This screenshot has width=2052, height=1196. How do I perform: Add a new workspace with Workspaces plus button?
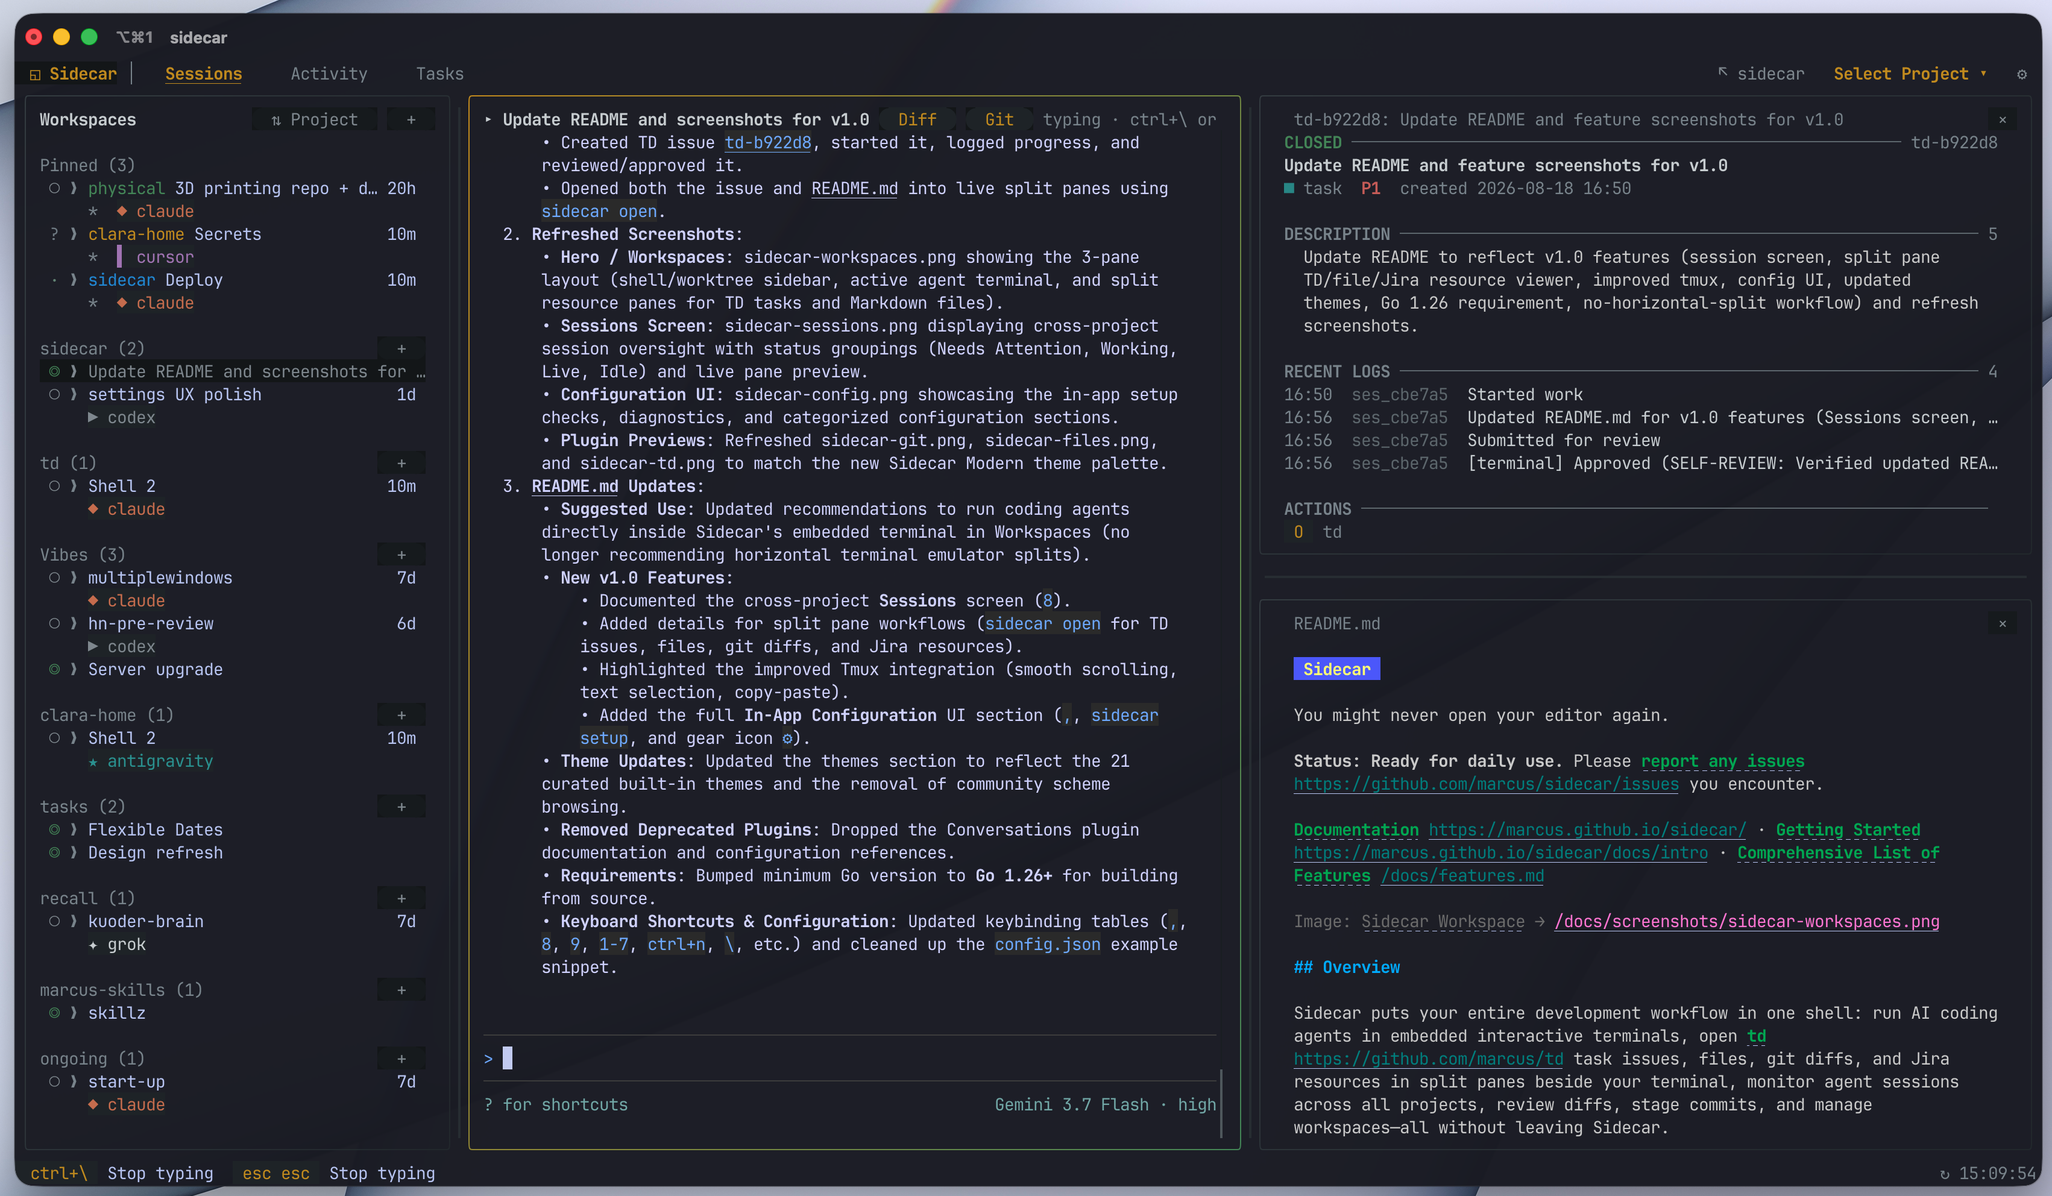pyautogui.click(x=411, y=120)
